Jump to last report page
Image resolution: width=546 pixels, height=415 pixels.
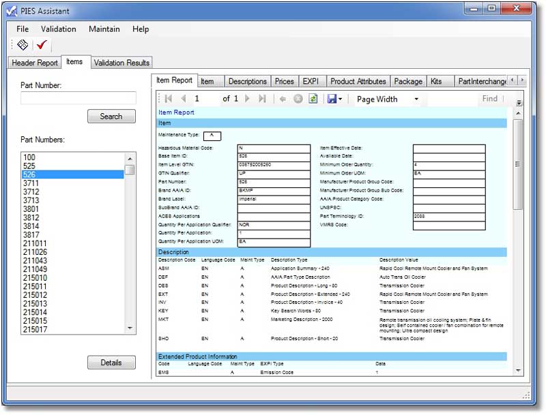[x=262, y=99]
